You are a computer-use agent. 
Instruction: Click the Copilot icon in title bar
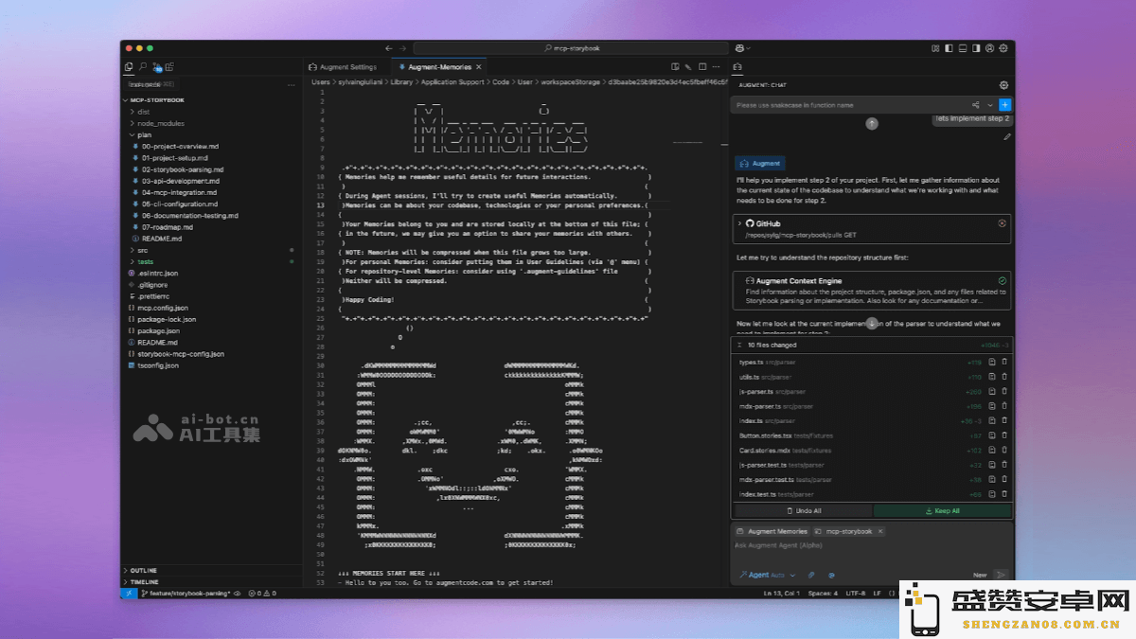point(740,48)
